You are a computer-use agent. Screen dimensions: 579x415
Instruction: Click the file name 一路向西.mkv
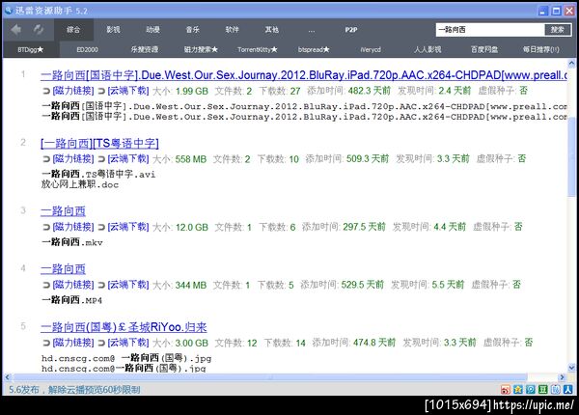click(72, 242)
